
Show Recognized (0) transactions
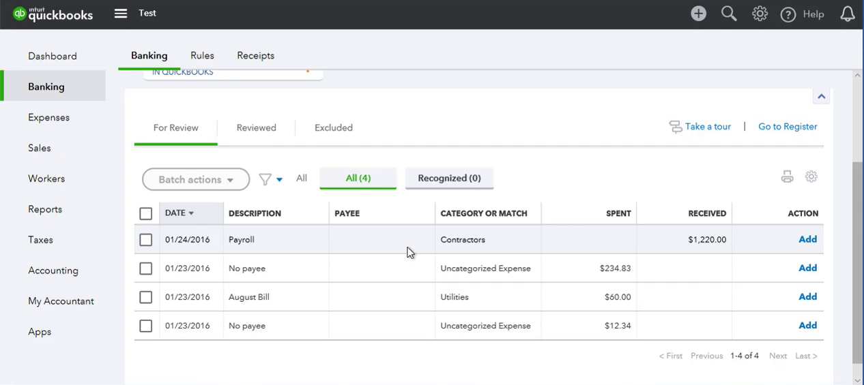[x=449, y=178]
